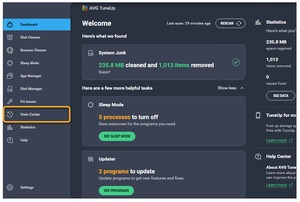
Task: Open Undo Center clock icon
Action: tap(10, 114)
